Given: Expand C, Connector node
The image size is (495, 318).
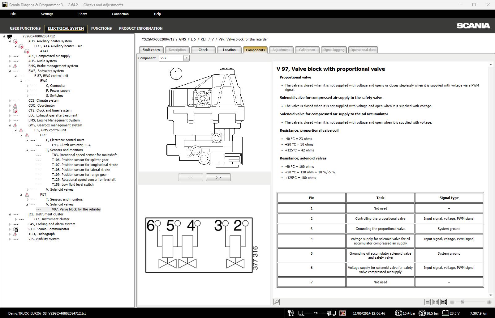Looking at the screenshot, I should pos(28,86).
